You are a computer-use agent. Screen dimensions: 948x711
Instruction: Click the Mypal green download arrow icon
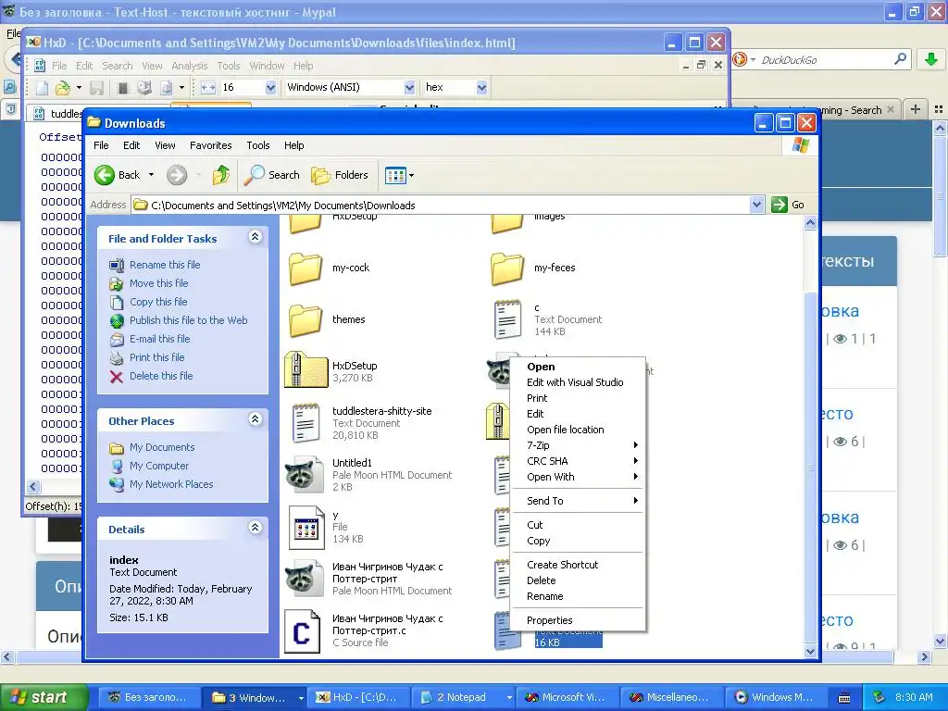coord(931,59)
